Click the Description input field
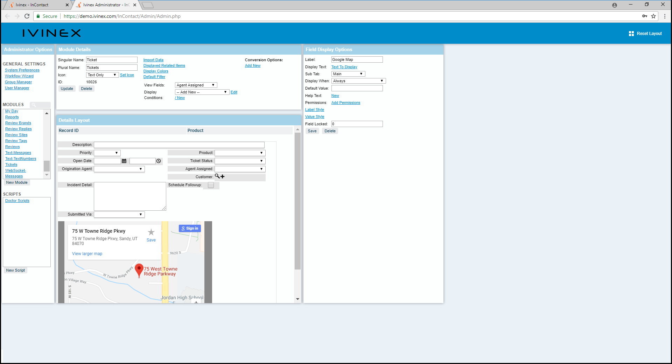The height and width of the screenshot is (364, 672). click(179, 145)
